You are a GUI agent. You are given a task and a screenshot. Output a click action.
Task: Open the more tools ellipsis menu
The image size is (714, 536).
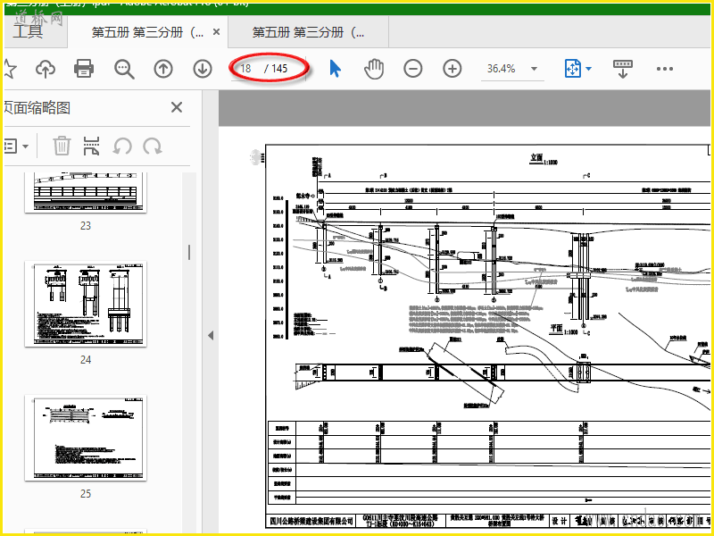[664, 69]
